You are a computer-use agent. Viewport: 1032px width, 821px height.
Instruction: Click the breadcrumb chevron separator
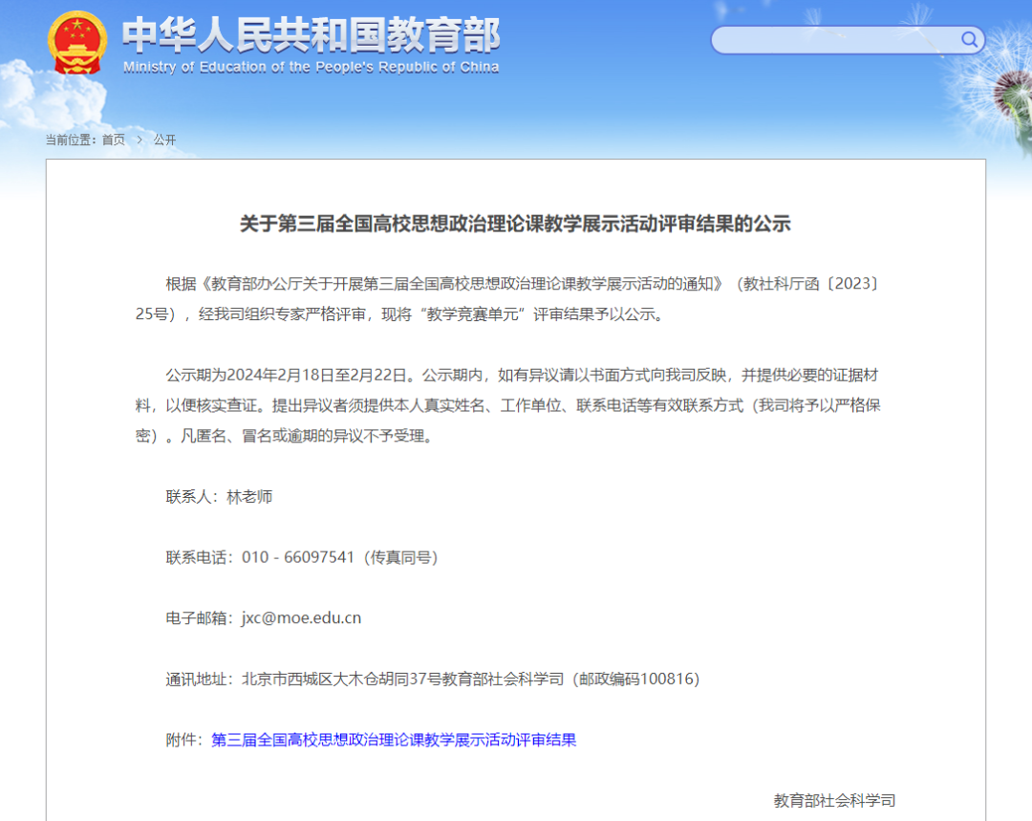140,139
